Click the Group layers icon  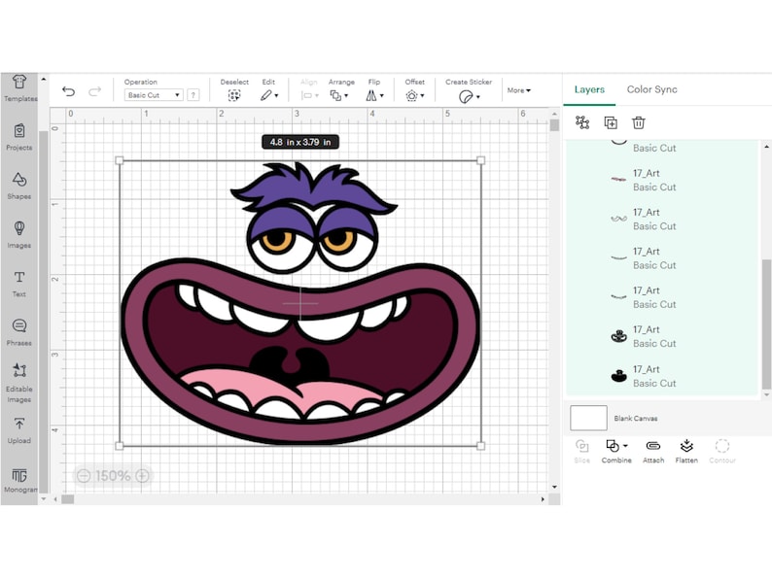point(582,122)
